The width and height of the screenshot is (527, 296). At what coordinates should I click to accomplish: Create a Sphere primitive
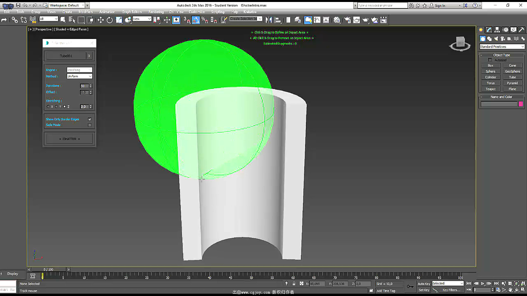click(490, 71)
